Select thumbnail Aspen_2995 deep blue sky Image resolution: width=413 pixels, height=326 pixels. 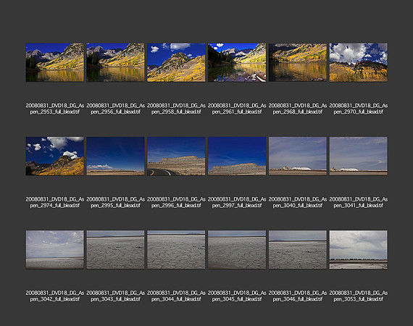click(116, 156)
